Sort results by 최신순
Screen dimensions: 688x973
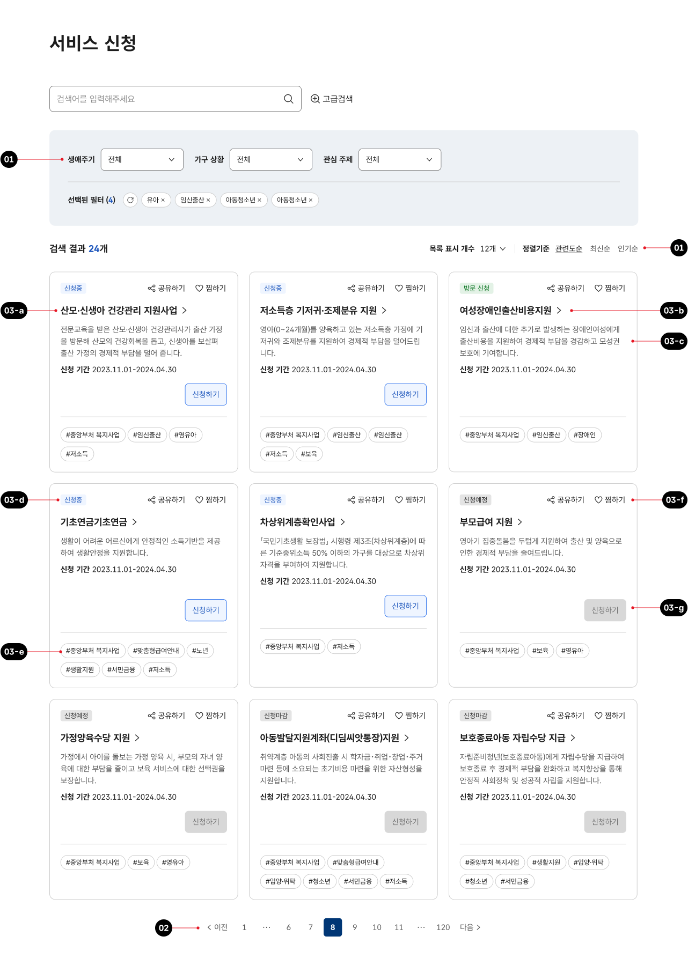point(600,249)
